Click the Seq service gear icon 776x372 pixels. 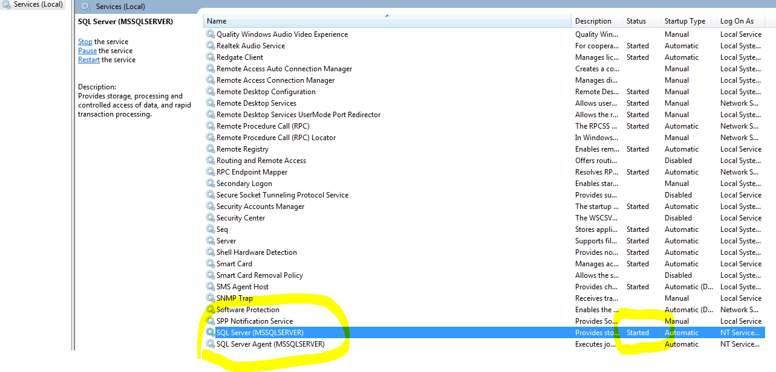211,229
